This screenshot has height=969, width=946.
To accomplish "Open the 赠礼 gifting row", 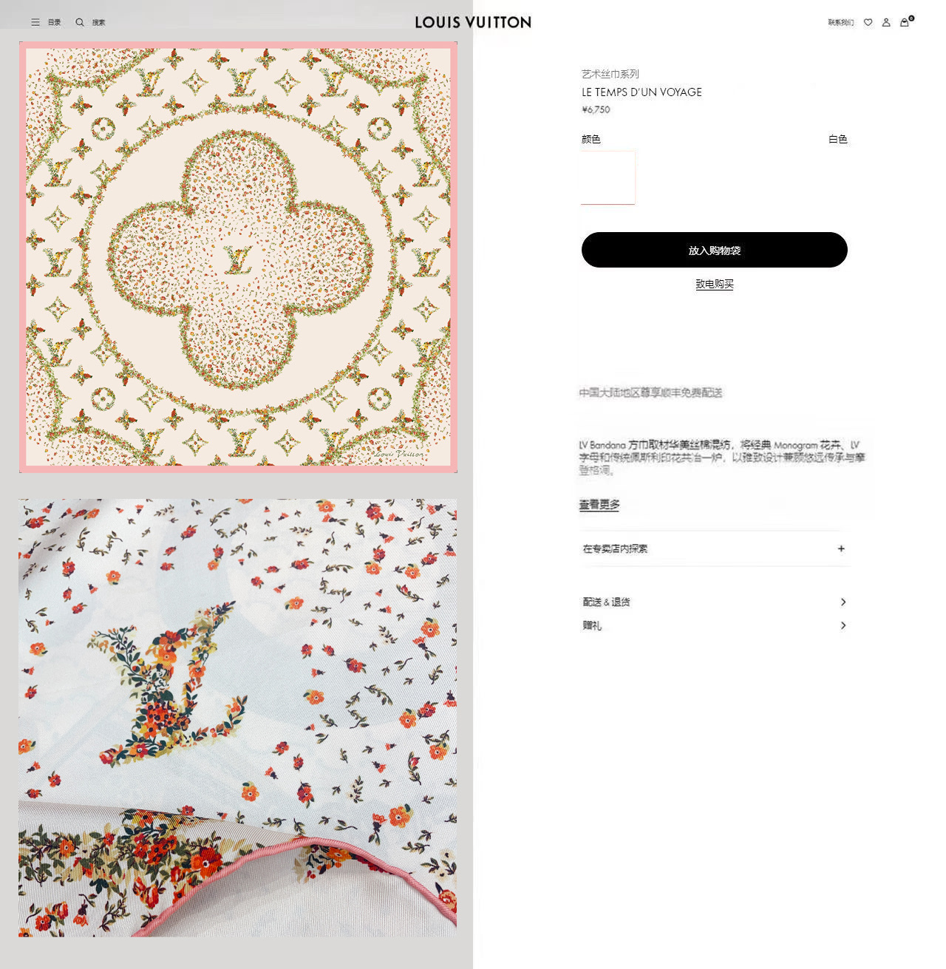I will (x=715, y=625).
